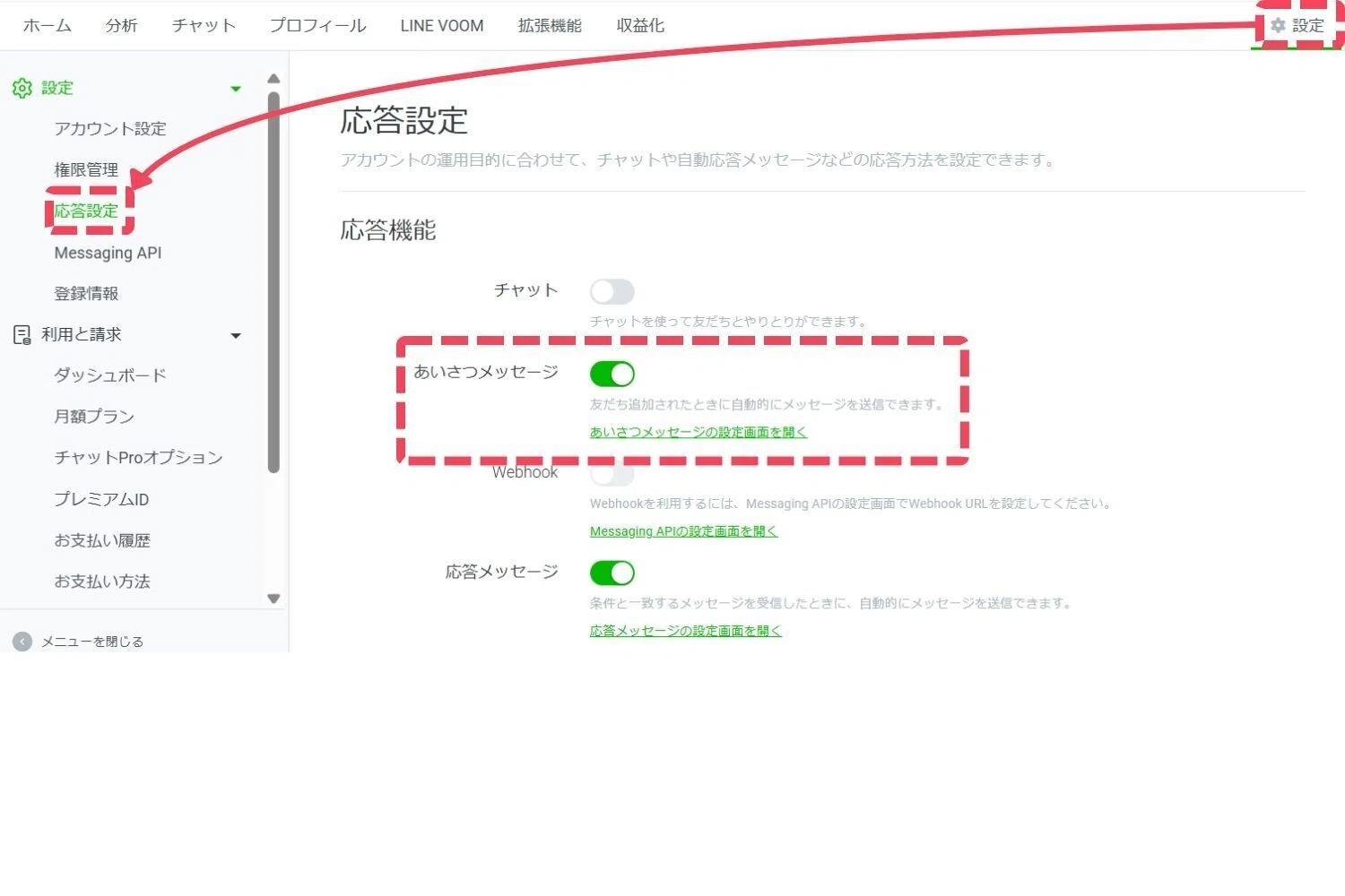Collapse the 設定 sidebar section arrow

click(x=236, y=89)
